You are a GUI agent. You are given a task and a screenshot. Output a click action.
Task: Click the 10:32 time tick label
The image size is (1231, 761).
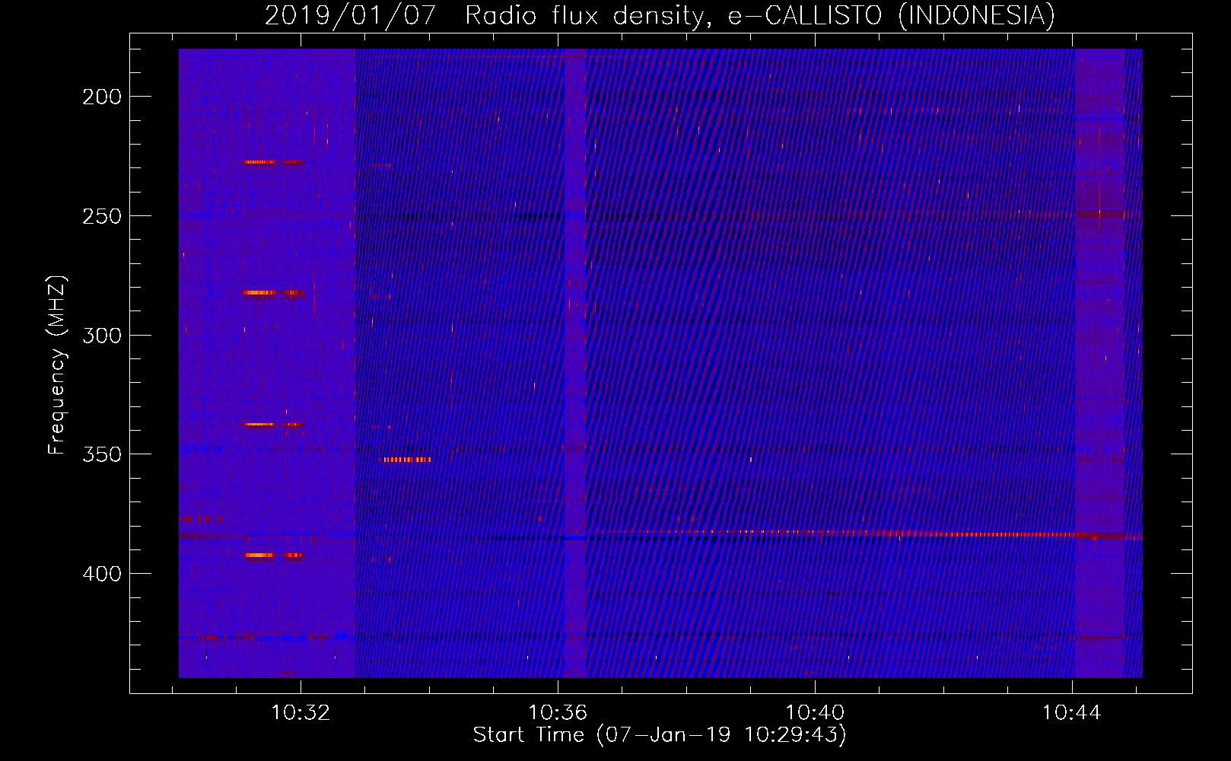point(301,713)
